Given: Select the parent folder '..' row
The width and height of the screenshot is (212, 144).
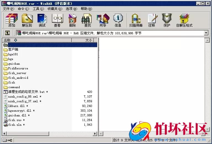Looking at the screenshot, I should point(50,45).
